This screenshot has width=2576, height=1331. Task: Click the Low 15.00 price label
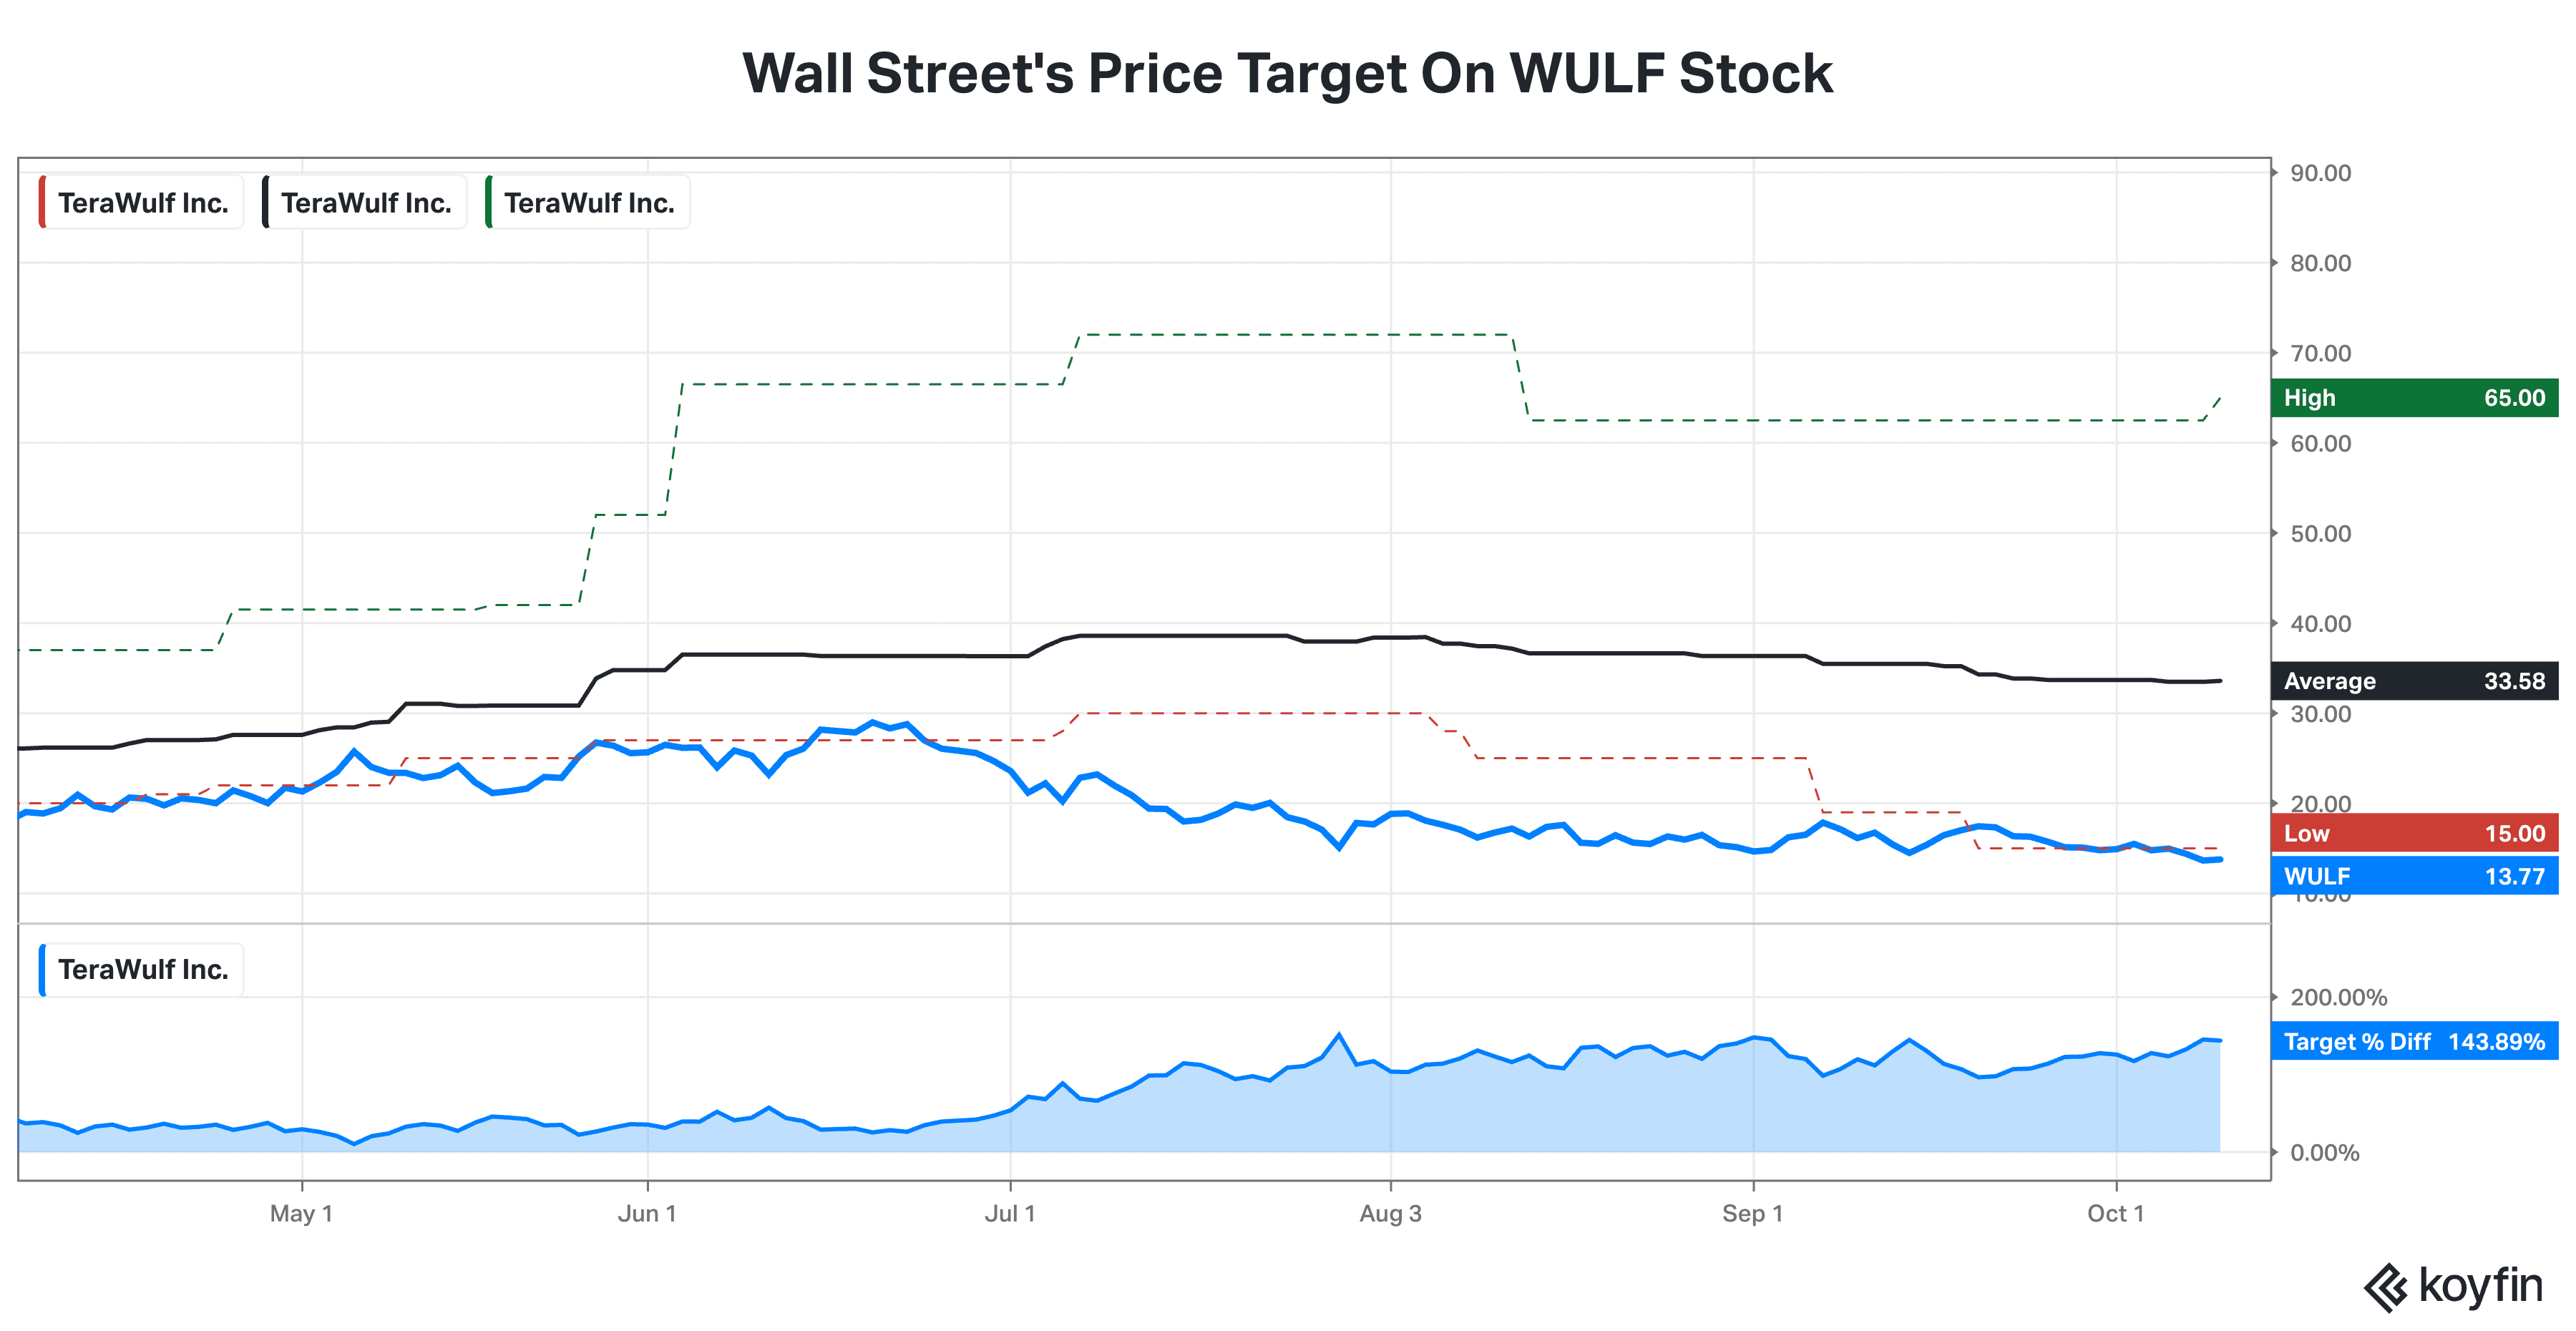[x=2414, y=833]
